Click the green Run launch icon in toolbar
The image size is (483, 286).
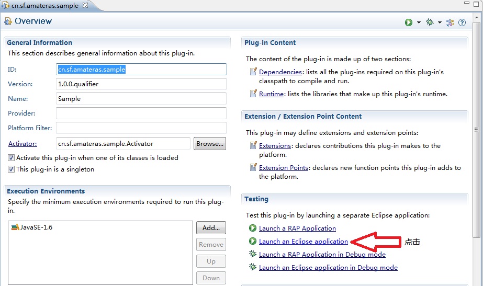tap(409, 22)
